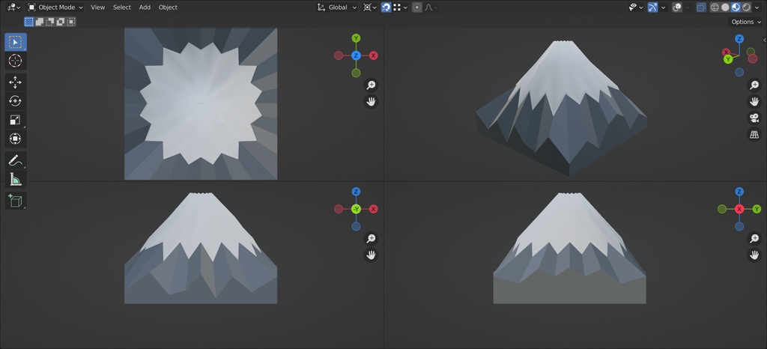Open the Object Mode dropdown
767x349 pixels.
click(55, 7)
